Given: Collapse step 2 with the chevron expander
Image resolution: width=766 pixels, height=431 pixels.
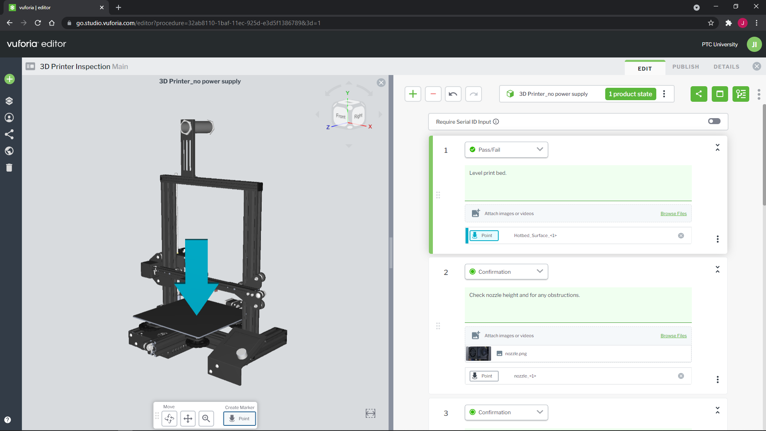Looking at the screenshot, I should point(717,270).
